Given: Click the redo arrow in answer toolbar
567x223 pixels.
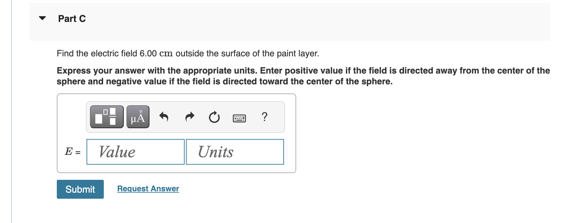Looking at the screenshot, I should pyautogui.click(x=189, y=117).
